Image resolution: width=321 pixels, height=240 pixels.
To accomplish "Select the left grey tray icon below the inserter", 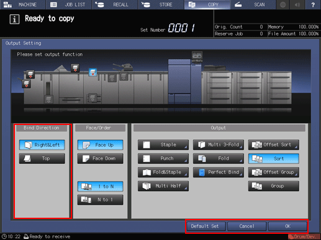I will click(112, 78).
